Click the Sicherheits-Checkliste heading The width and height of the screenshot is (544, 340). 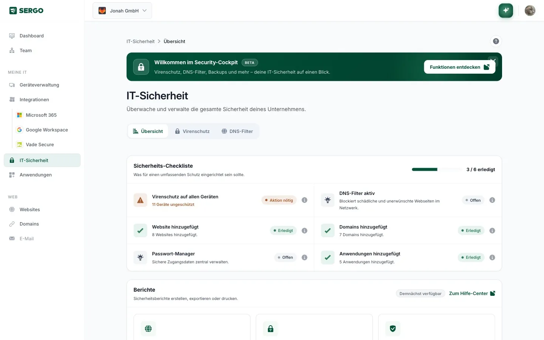tap(163, 166)
